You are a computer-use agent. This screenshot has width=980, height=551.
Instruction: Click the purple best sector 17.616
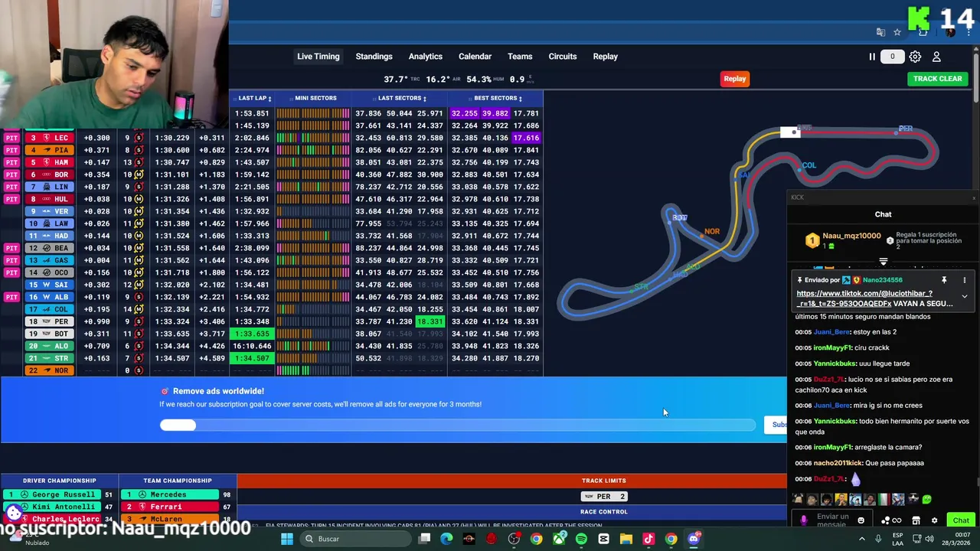click(526, 138)
